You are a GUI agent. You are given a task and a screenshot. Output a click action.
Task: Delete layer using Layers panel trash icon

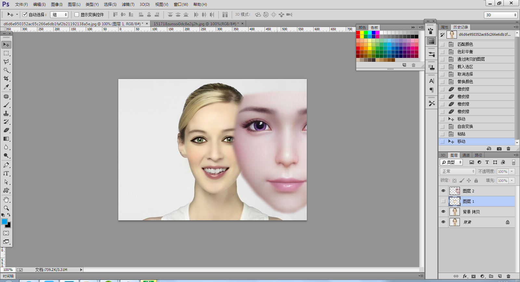[x=508, y=276]
